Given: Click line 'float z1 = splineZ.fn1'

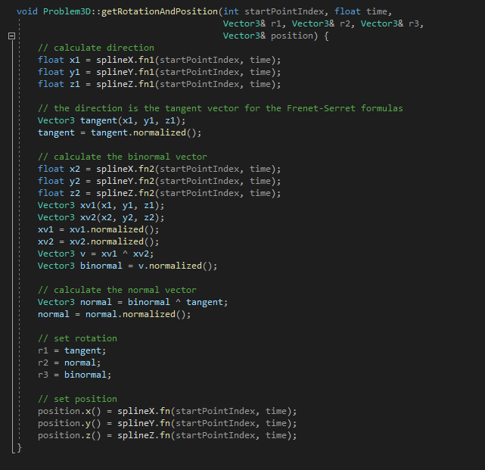Looking at the screenshot, I should coord(160,84).
